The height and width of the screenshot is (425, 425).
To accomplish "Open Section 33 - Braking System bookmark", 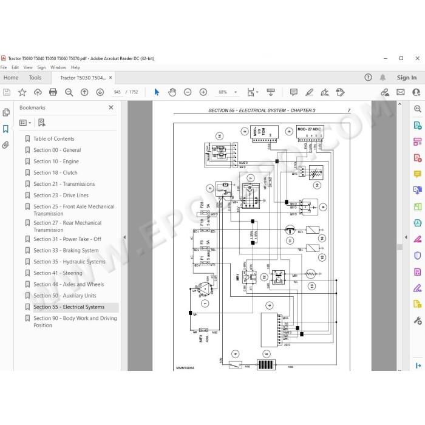I will click(66, 250).
